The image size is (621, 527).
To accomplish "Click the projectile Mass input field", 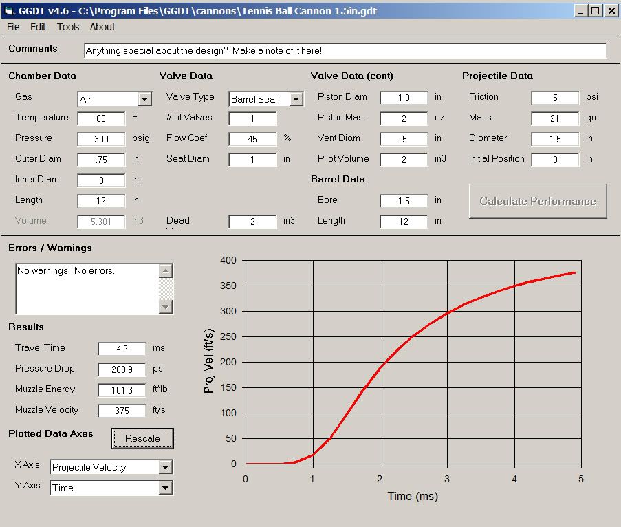I will [x=555, y=118].
